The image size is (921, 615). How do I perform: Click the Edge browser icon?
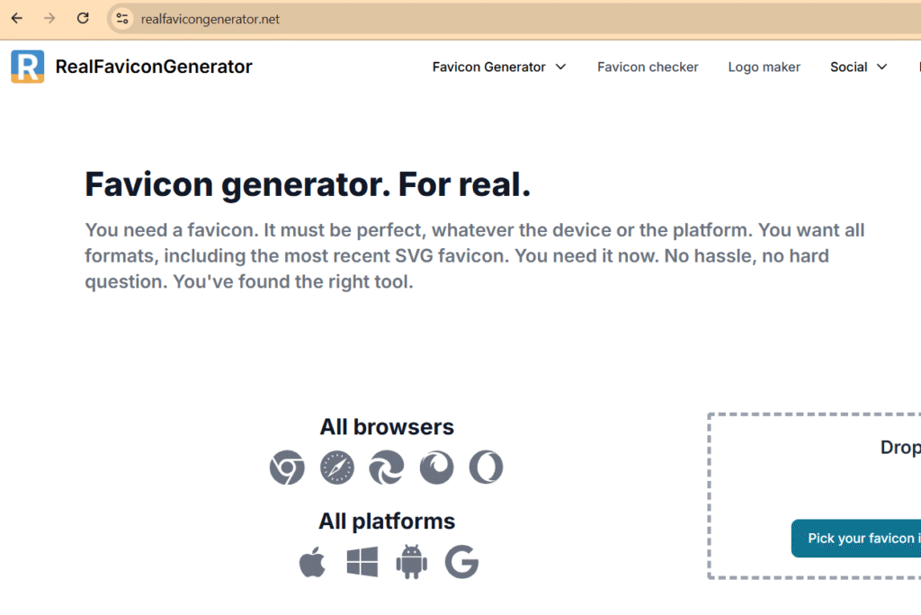(387, 468)
